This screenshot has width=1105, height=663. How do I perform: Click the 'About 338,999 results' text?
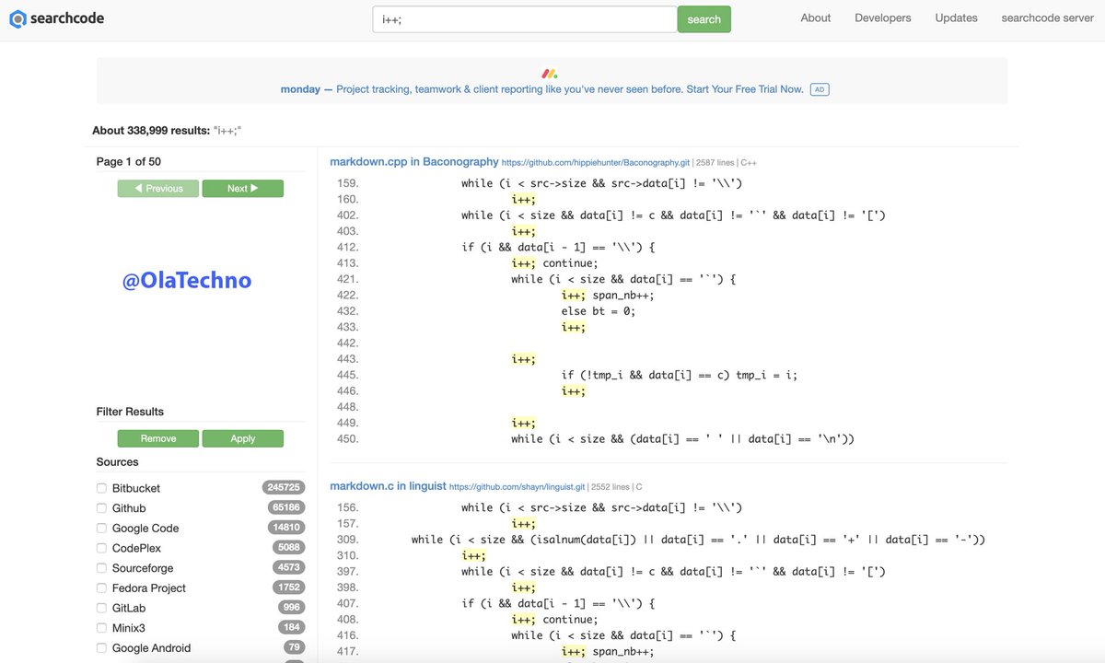(x=151, y=131)
